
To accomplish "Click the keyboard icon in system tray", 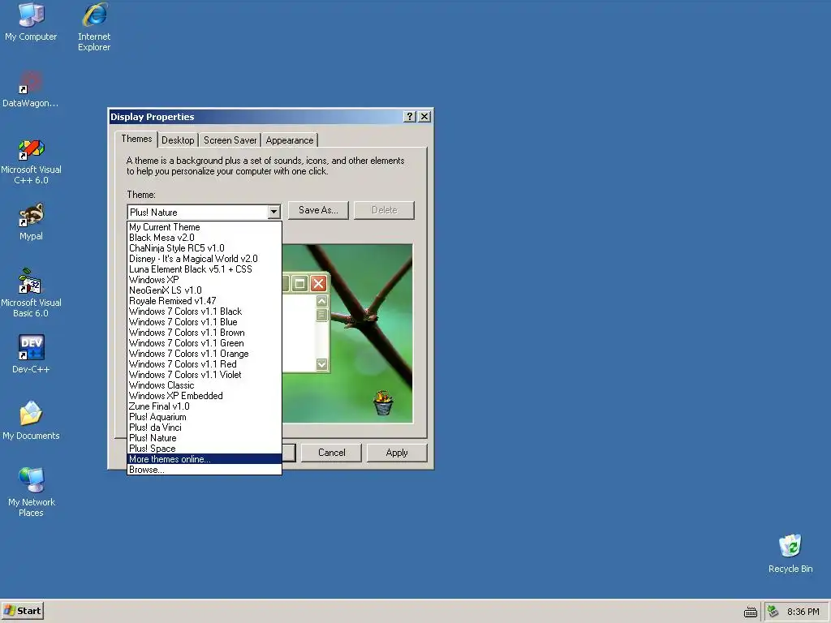I will 750,612.
